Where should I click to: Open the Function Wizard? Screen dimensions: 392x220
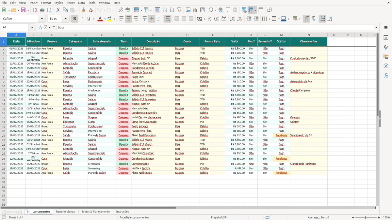pos(41,28)
